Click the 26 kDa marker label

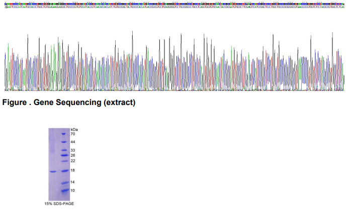tap(72, 155)
